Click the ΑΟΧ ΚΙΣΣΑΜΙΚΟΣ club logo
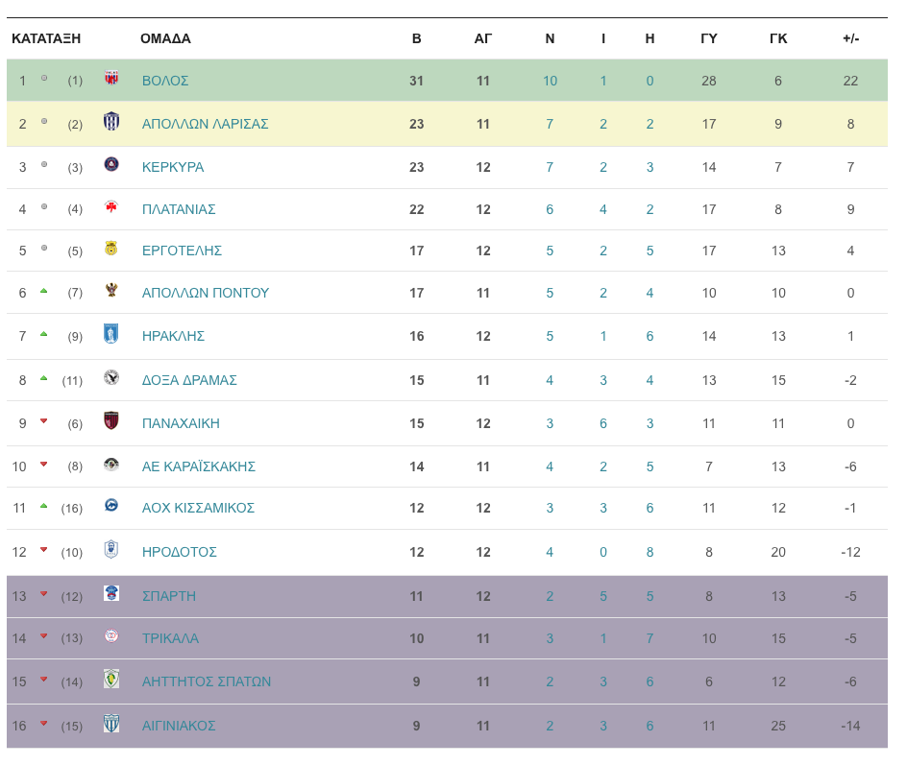The height and width of the screenshot is (765, 907). (x=111, y=506)
